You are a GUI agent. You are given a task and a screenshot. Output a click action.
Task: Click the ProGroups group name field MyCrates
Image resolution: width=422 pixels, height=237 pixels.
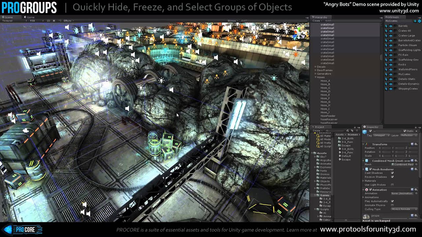tap(398, 21)
